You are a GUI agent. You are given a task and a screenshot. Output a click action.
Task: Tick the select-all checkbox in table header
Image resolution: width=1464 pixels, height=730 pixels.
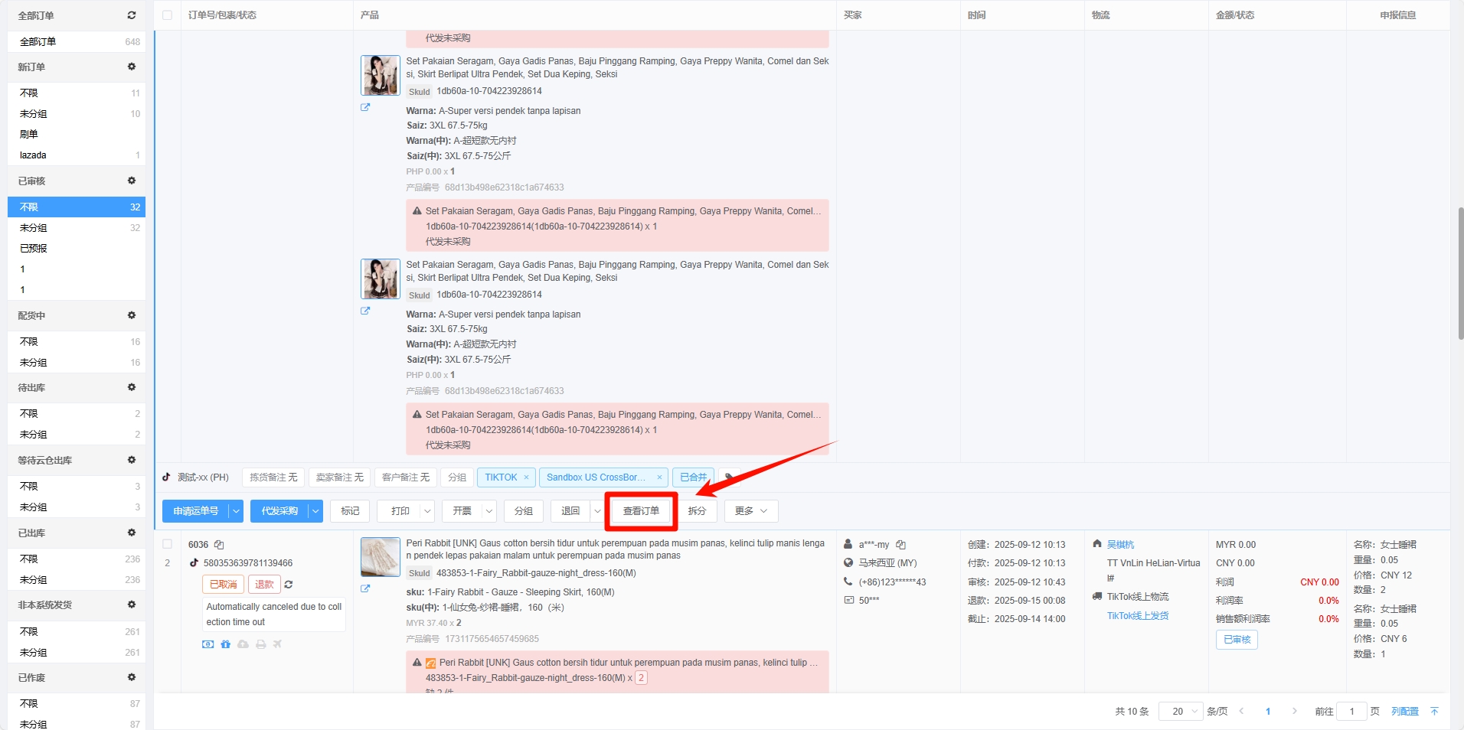[168, 15]
